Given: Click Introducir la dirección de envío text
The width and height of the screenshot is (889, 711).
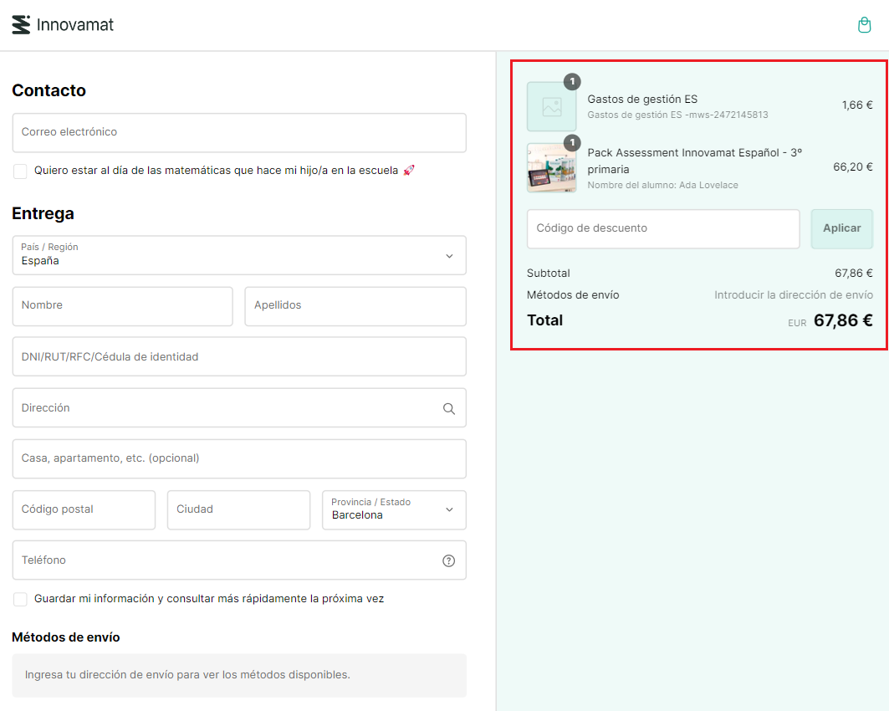Looking at the screenshot, I should click(793, 294).
